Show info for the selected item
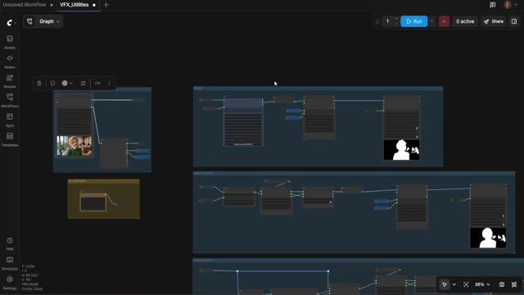Screen dimensions: 524x295 pos(52,84)
